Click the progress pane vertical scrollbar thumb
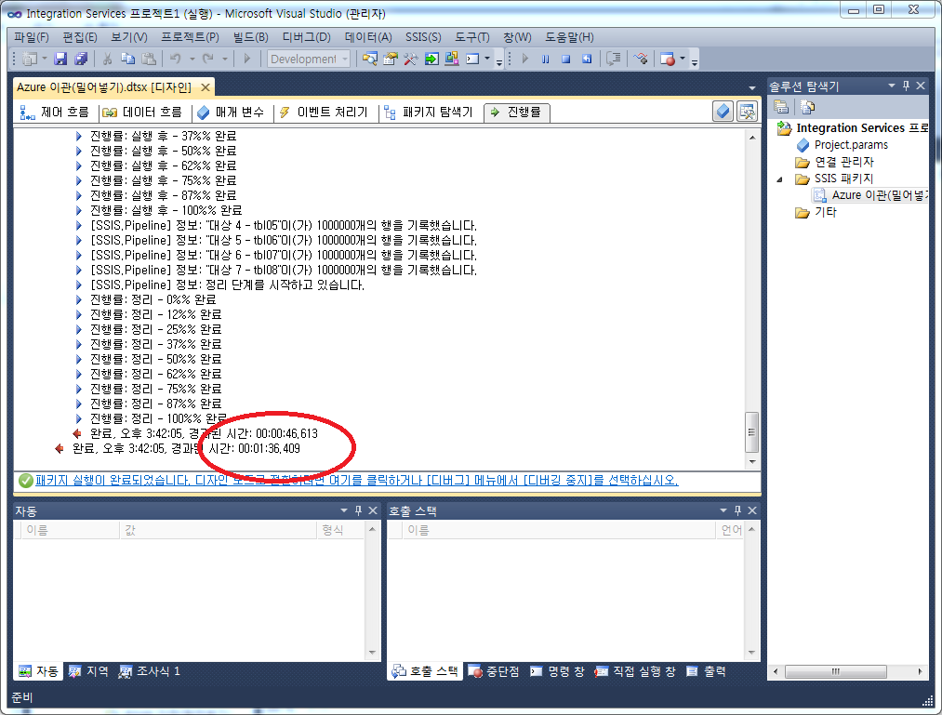942x715 pixels. [751, 432]
